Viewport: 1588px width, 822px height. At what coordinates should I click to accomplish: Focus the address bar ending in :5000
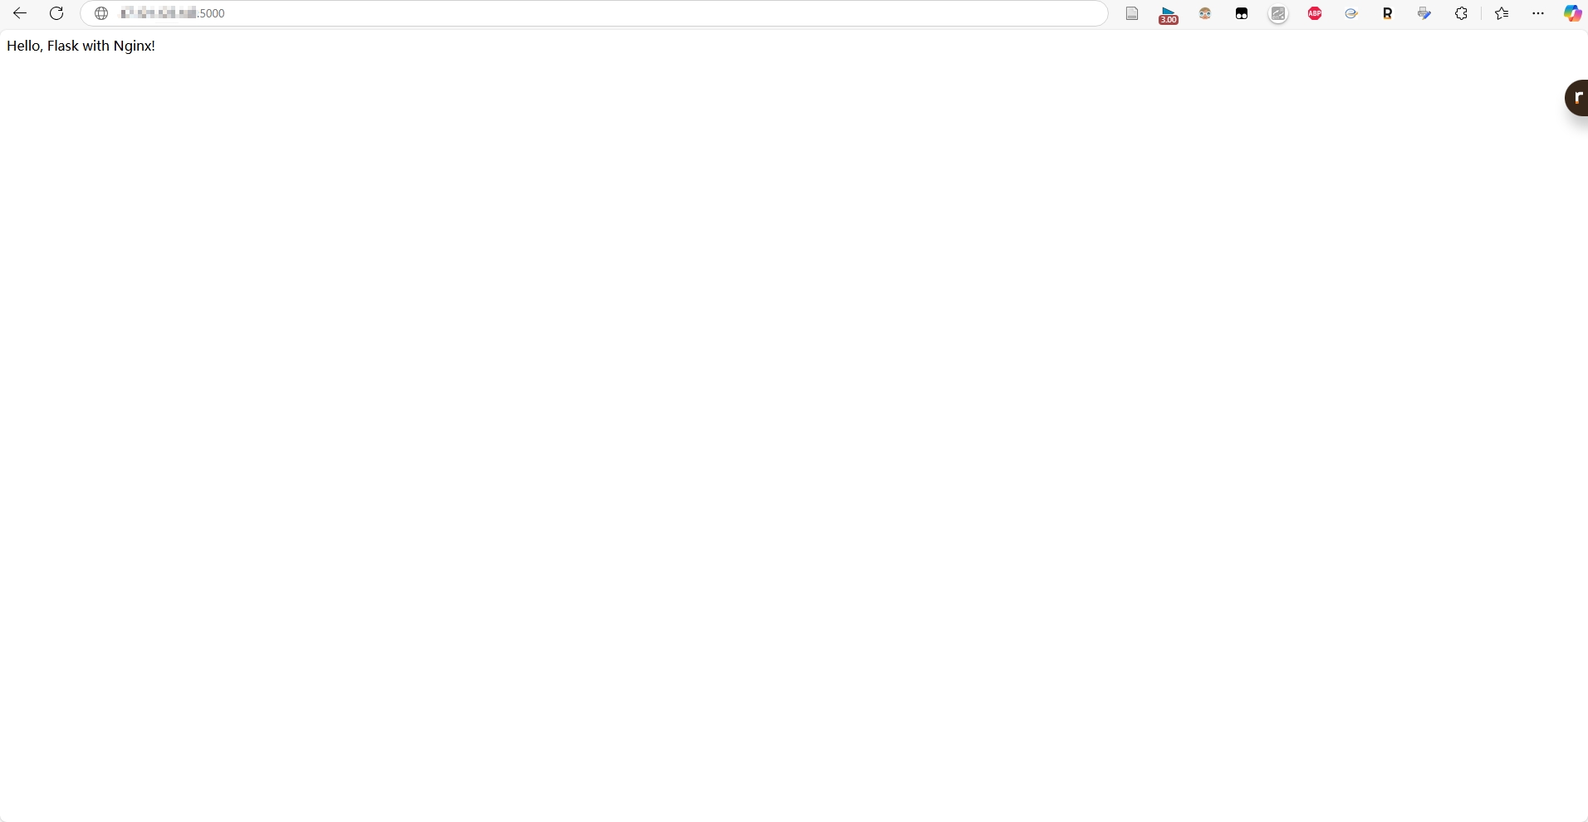[x=594, y=13]
